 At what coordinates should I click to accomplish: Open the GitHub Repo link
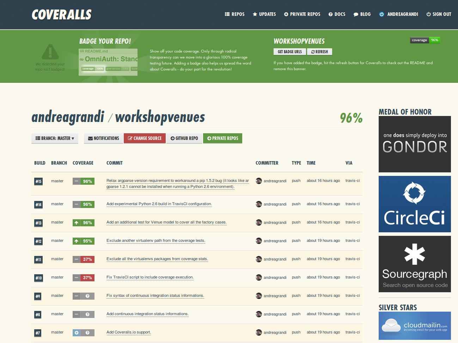click(x=184, y=139)
